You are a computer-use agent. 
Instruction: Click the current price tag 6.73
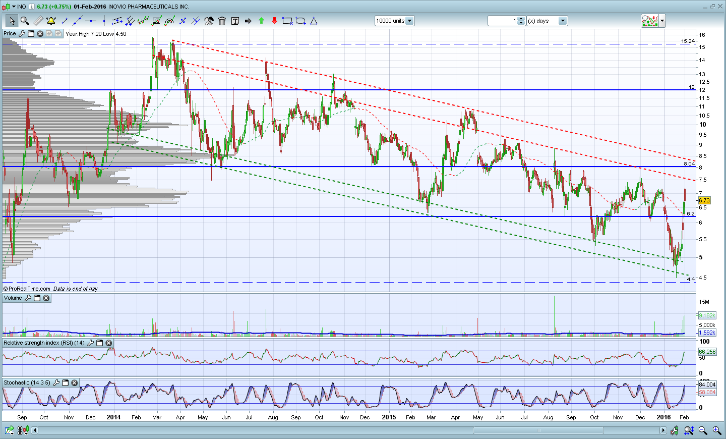[704, 200]
